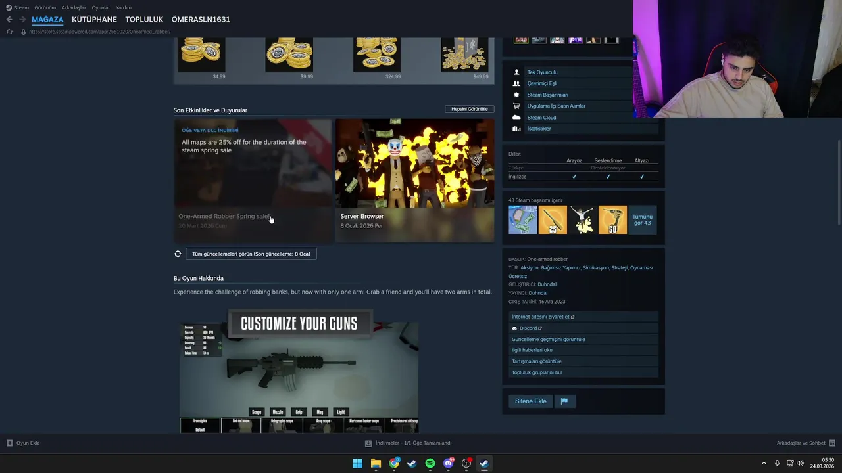Click the online co-op people icon

point(516,83)
